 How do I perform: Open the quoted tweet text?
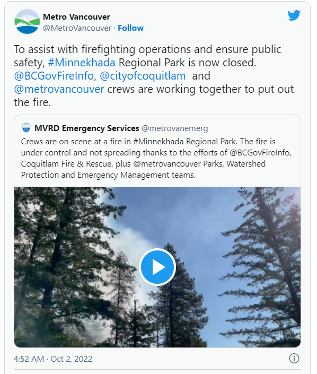coord(156,158)
